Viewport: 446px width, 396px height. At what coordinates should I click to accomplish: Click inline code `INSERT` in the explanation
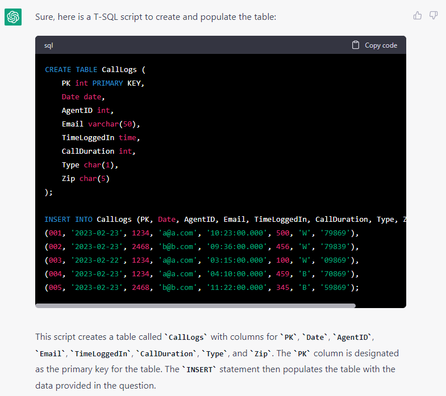tap(199, 369)
